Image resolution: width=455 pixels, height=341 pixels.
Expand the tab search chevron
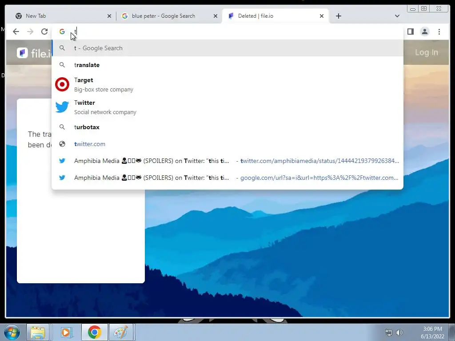tap(397, 16)
